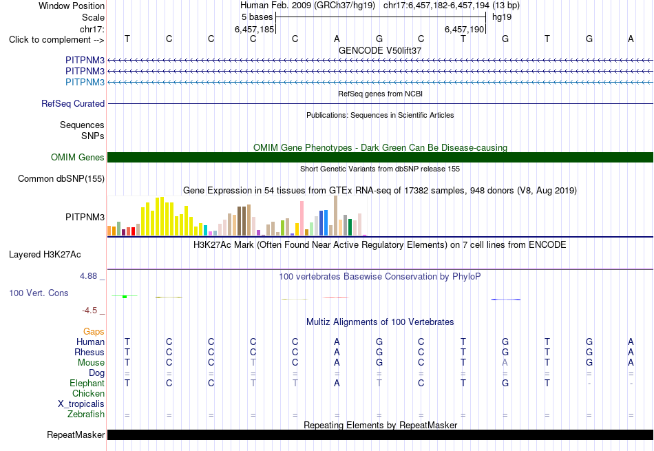Open OMIM Genes track label
The height and width of the screenshot is (451, 654).
pos(77,157)
